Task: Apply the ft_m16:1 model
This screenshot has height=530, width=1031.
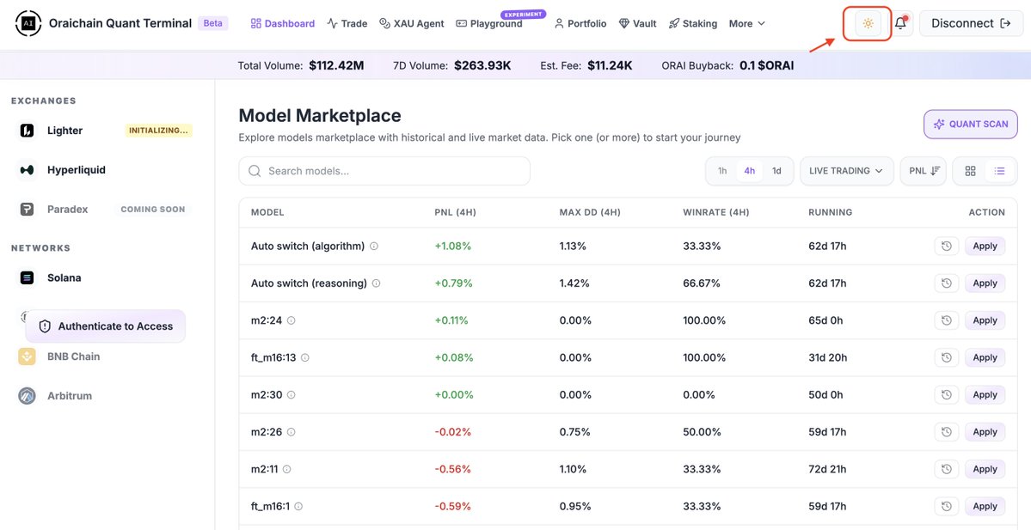Action: point(985,506)
